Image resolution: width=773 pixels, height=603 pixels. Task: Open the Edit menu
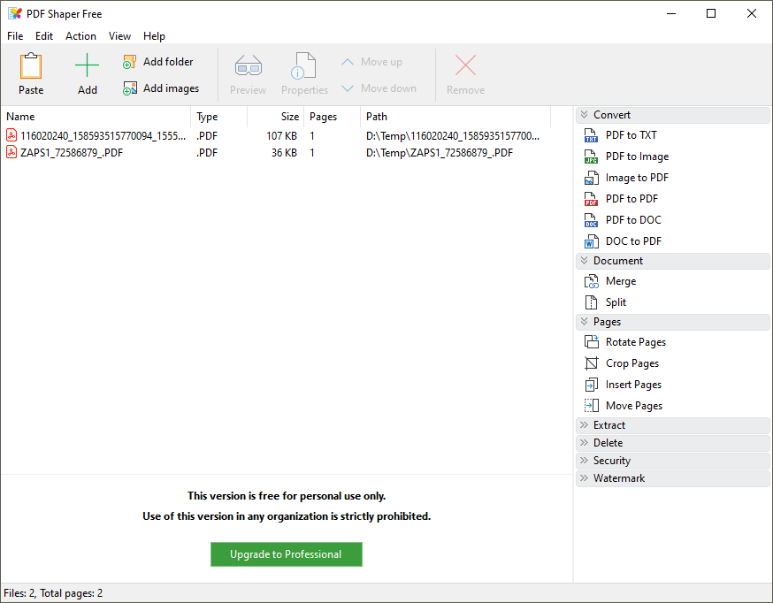coord(44,36)
